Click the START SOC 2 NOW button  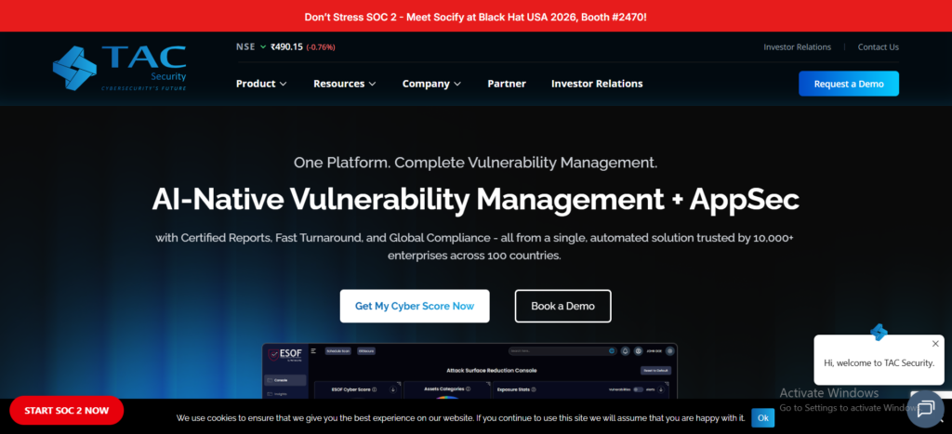pos(67,411)
